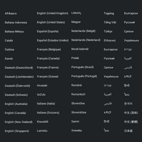This screenshot has width=142, height=142.
Task: Select Afrikaans language
Action: 11,13
